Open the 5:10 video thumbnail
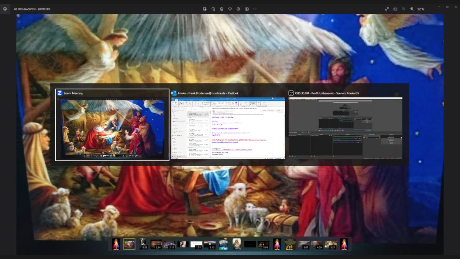Image resolution: width=460 pixels, height=259 pixels. coord(210,245)
